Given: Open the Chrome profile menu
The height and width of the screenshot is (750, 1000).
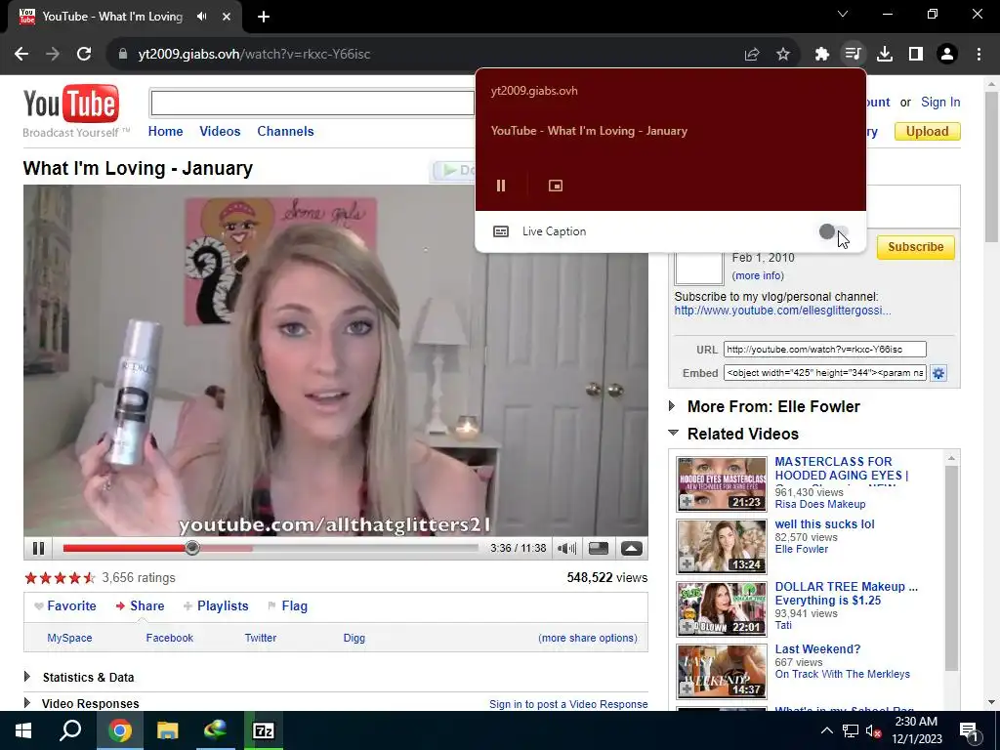Looking at the screenshot, I should 947,55.
